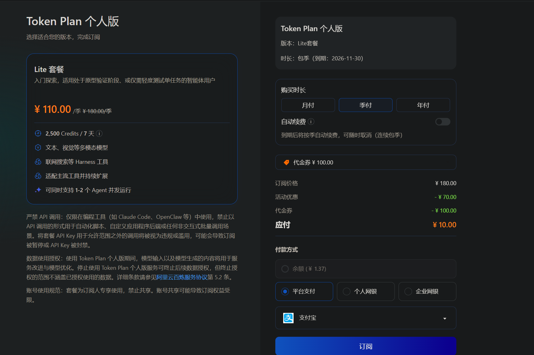Click the struck-through ¥180.00/季 price
Viewport: 534px width, 355px height.
pyautogui.click(x=97, y=111)
